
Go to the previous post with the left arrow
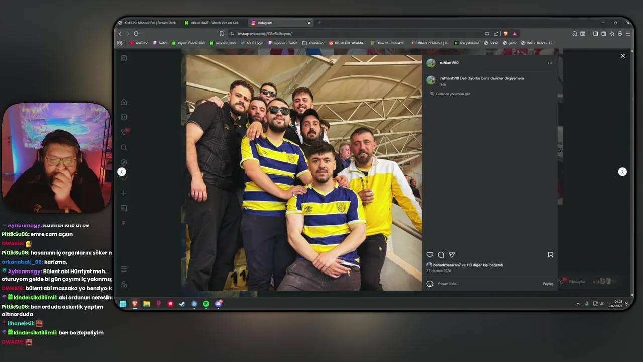[122, 172]
